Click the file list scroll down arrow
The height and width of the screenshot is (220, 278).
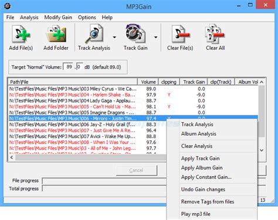pos(262,150)
